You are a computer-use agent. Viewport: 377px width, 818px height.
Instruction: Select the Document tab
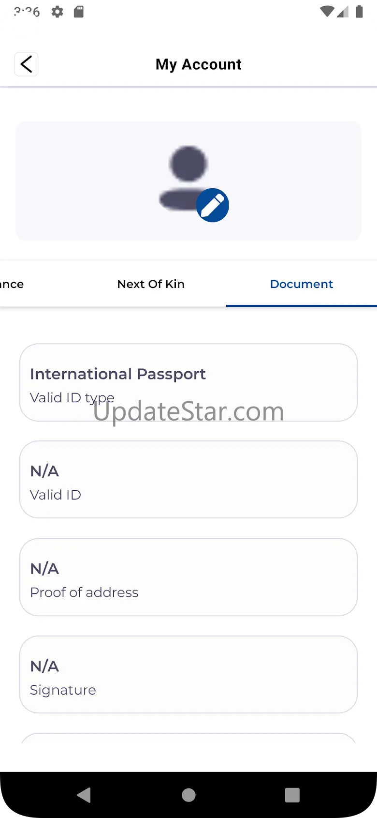(301, 284)
